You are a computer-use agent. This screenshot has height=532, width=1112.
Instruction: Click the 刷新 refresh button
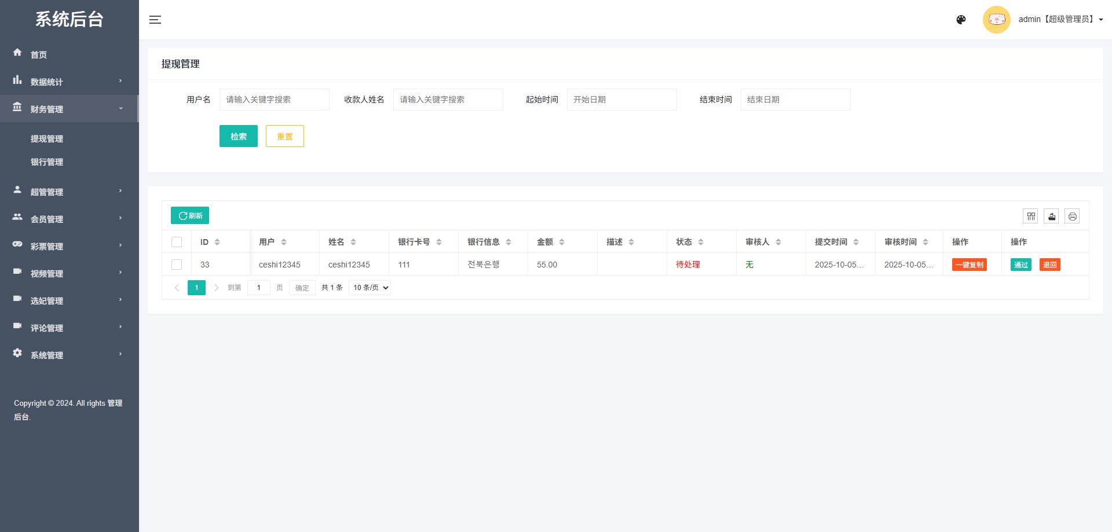click(190, 215)
